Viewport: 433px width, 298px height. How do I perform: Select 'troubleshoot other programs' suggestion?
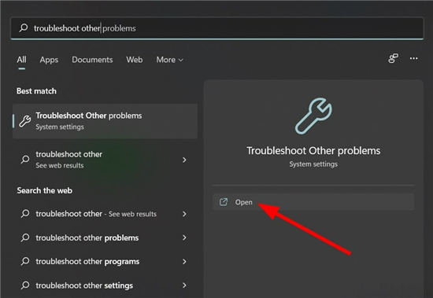click(105, 261)
